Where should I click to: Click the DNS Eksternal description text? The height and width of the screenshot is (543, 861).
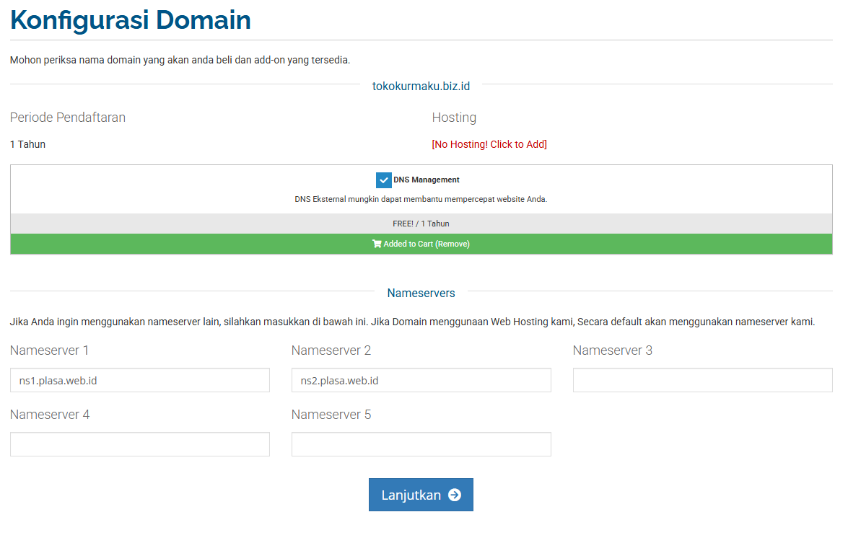click(x=421, y=199)
